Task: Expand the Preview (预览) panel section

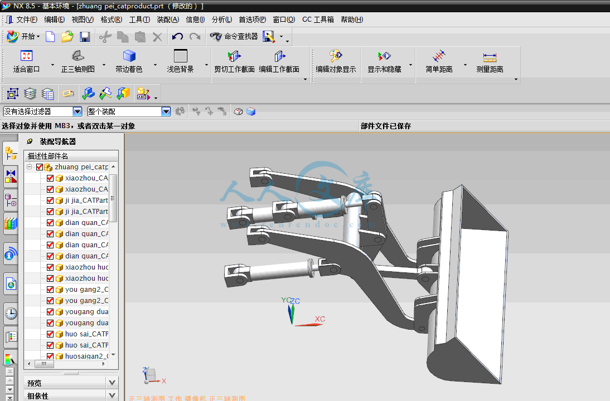Action: (x=112, y=383)
